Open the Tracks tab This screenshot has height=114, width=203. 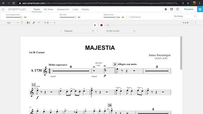click(37, 9)
